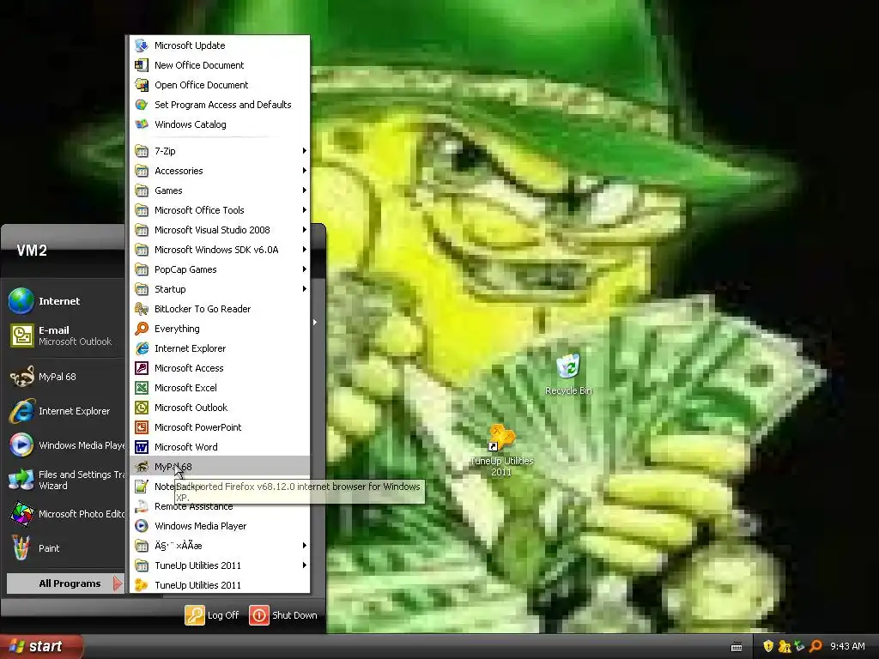Image resolution: width=879 pixels, height=659 pixels.
Task: Expand Microsoft Windows SDK v6.0A folder
Action: [x=220, y=250]
